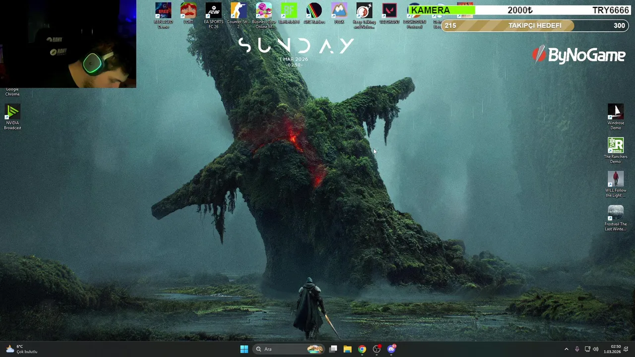Open File Explorer from the taskbar
The width and height of the screenshot is (635, 357).
[347, 349]
